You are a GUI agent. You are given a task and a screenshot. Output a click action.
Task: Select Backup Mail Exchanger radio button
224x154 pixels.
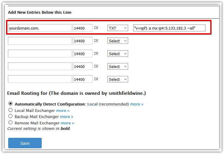pos(11,116)
